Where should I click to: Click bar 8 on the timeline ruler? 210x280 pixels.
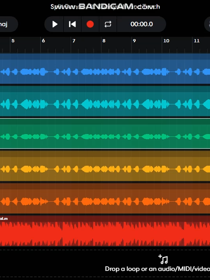click(104, 41)
